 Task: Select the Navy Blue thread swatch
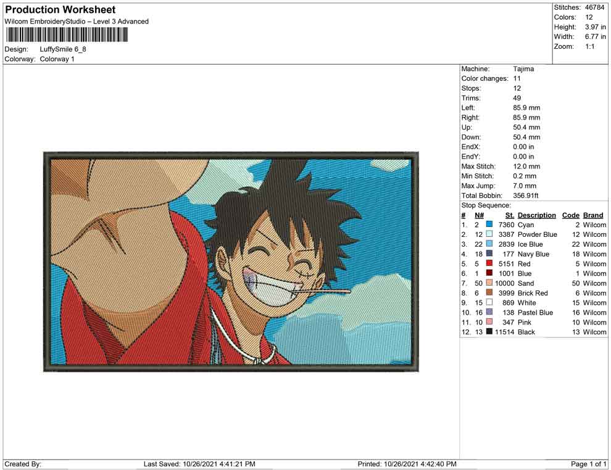pos(489,254)
